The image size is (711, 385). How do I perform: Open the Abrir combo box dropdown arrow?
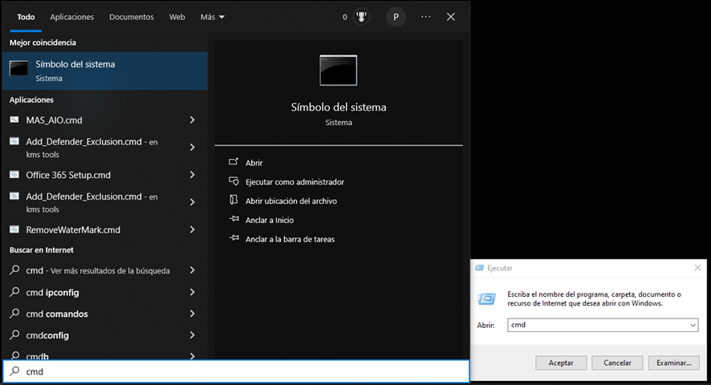coord(693,325)
